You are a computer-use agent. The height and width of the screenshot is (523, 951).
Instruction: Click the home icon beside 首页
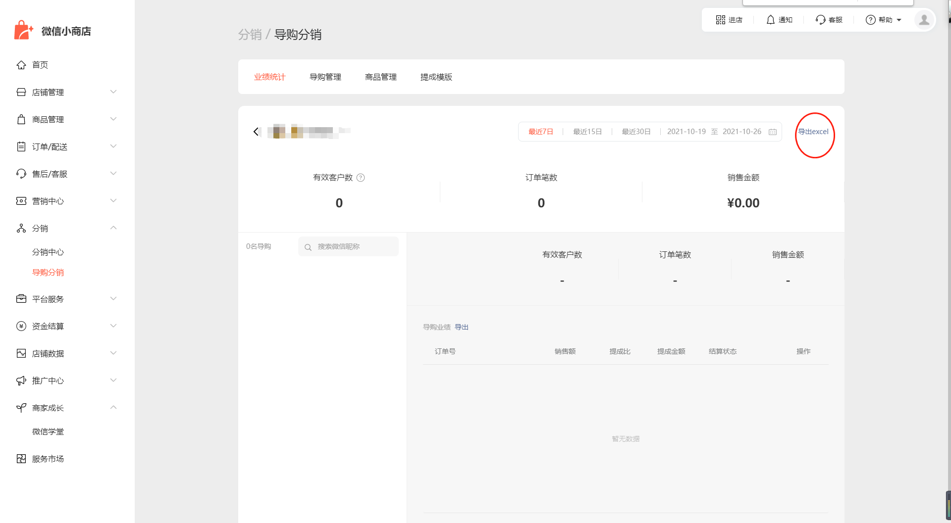coord(21,65)
